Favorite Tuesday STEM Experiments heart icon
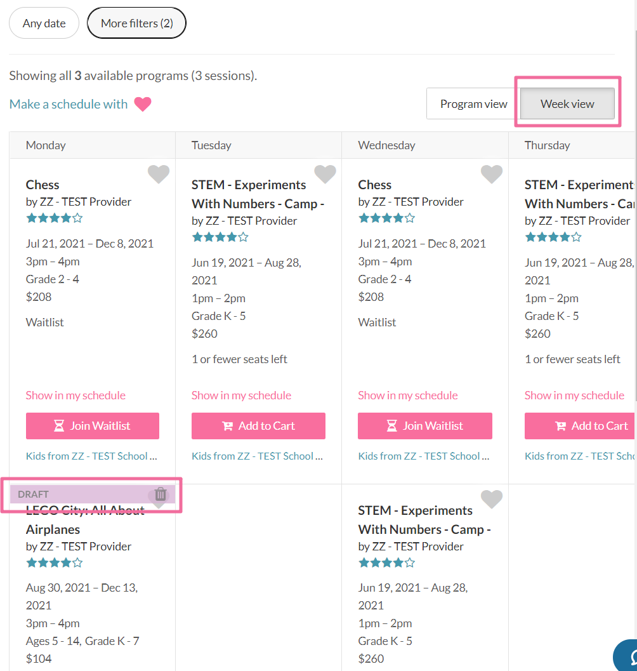Viewport: 637px width, 671px height. coord(325,174)
